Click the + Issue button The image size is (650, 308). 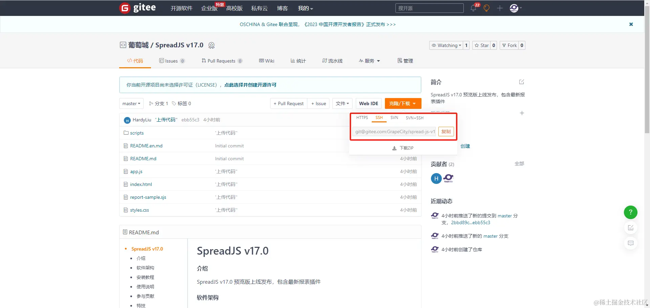tap(319, 103)
